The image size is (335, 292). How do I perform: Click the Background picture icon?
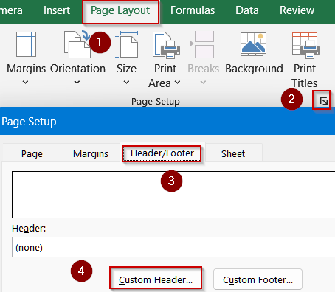pyautogui.click(x=253, y=44)
